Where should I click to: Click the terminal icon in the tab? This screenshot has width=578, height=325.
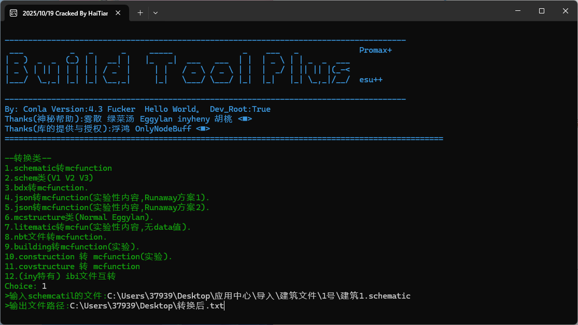coord(13,13)
